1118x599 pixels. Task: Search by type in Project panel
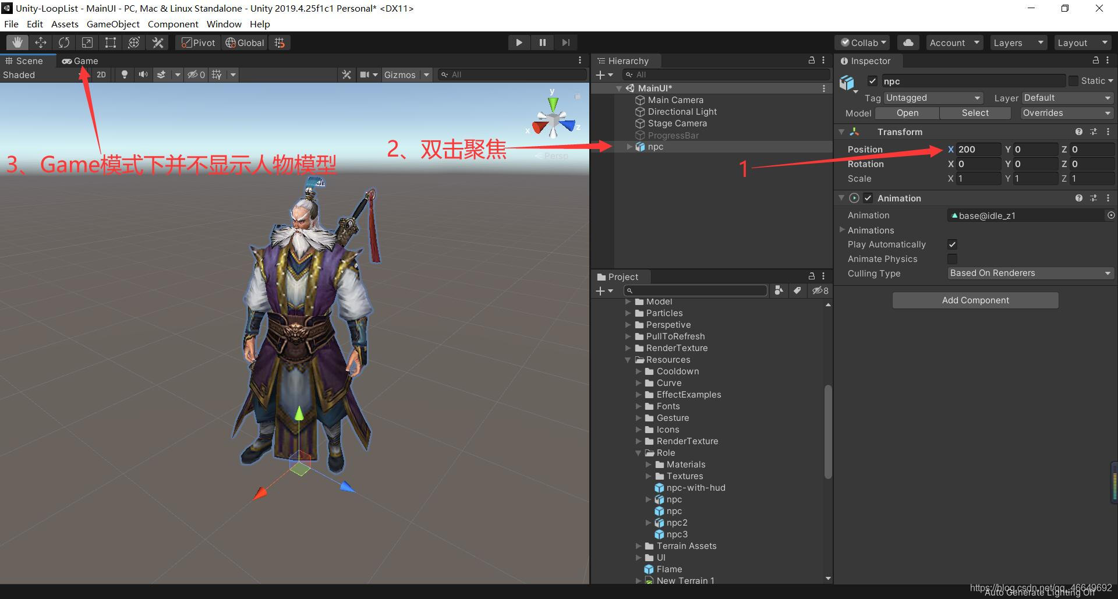pyautogui.click(x=779, y=290)
